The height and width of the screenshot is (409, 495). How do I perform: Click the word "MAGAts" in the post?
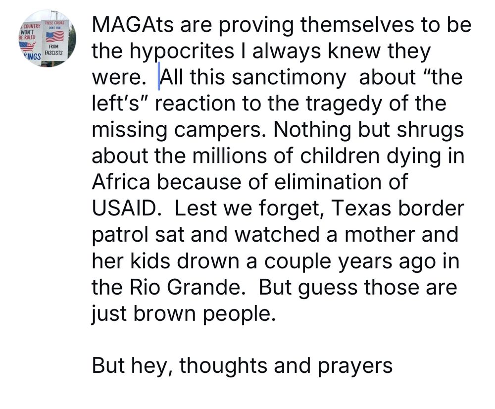(x=133, y=25)
